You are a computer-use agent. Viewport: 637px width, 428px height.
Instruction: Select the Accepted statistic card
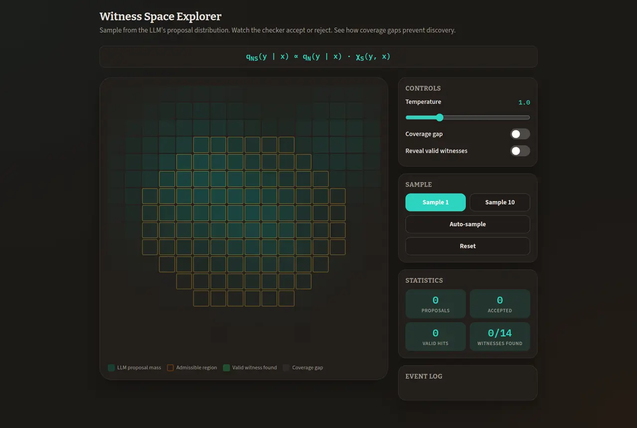point(500,304)
